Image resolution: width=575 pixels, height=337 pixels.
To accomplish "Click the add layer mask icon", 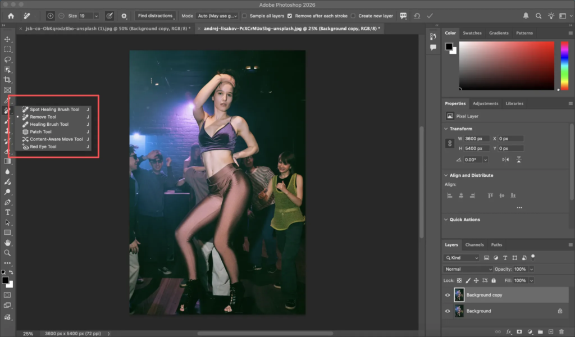I will (519, 332).
